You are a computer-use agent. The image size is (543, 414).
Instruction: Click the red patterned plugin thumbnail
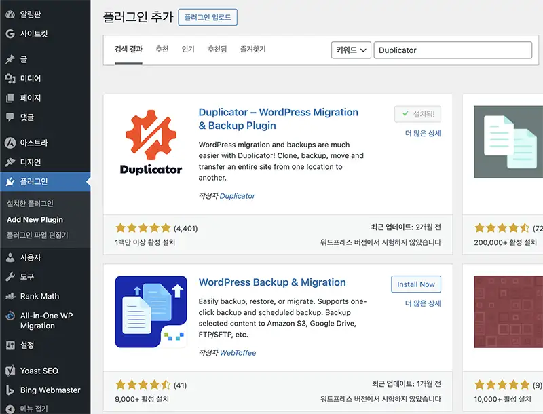click(x=508, y=312)
